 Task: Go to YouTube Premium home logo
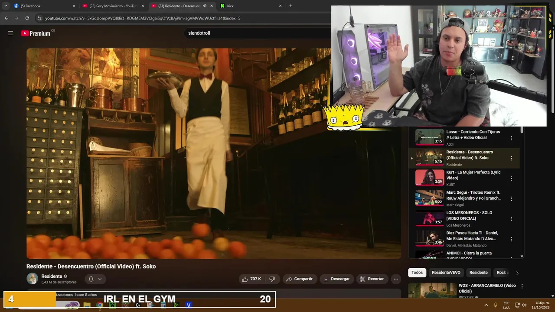click(36, 33)
